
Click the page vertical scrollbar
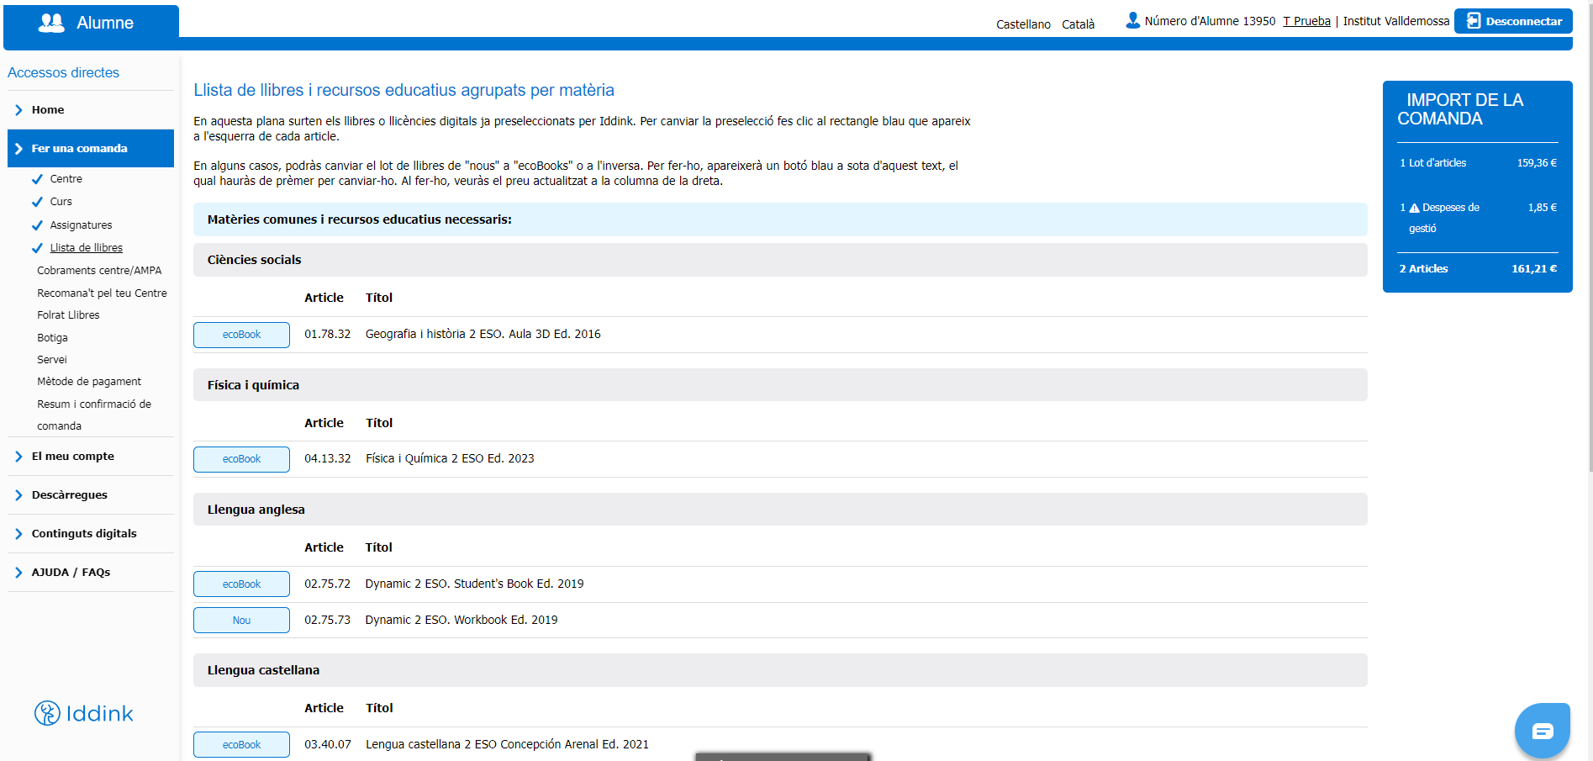[x=1588, y=252]
